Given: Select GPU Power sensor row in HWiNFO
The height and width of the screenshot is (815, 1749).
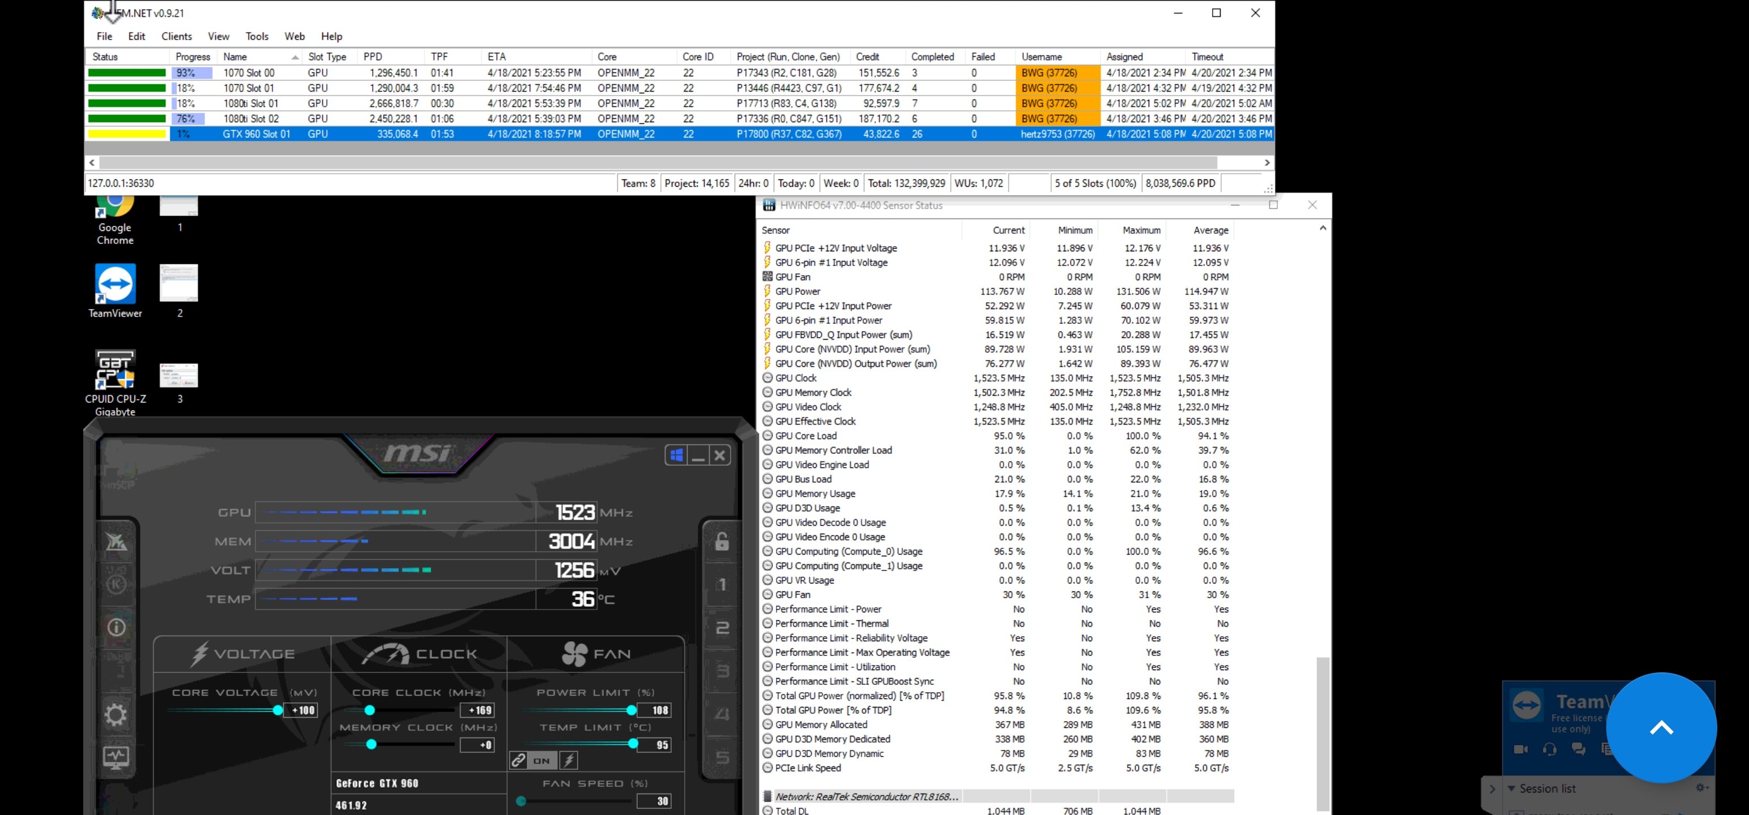Looking at the screenshot, I should coord(996,291).
